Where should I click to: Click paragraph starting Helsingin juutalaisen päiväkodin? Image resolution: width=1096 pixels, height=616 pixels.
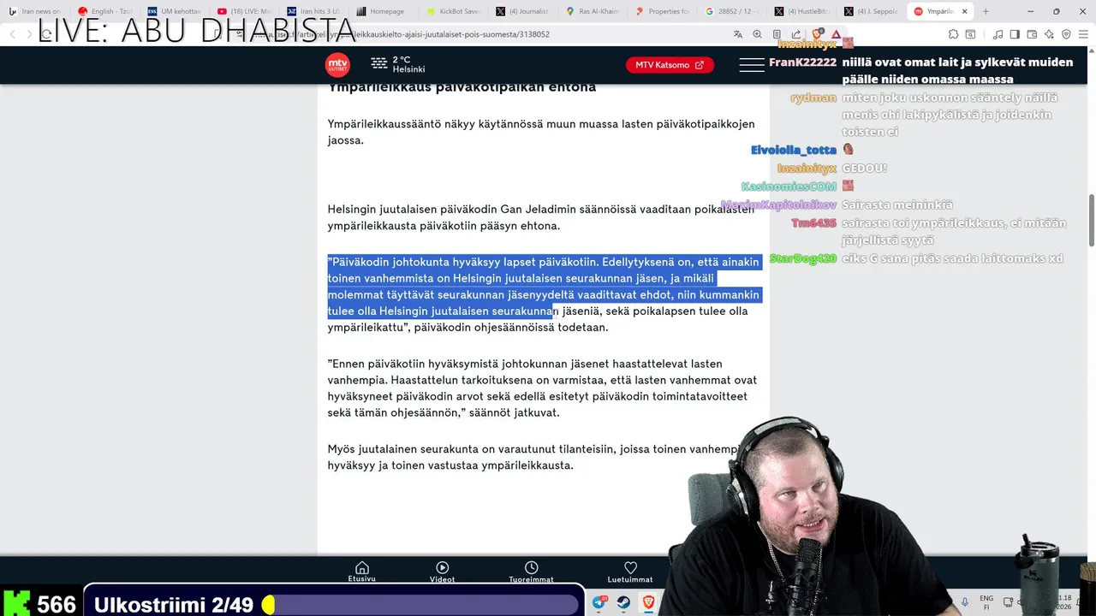point(540,217)
